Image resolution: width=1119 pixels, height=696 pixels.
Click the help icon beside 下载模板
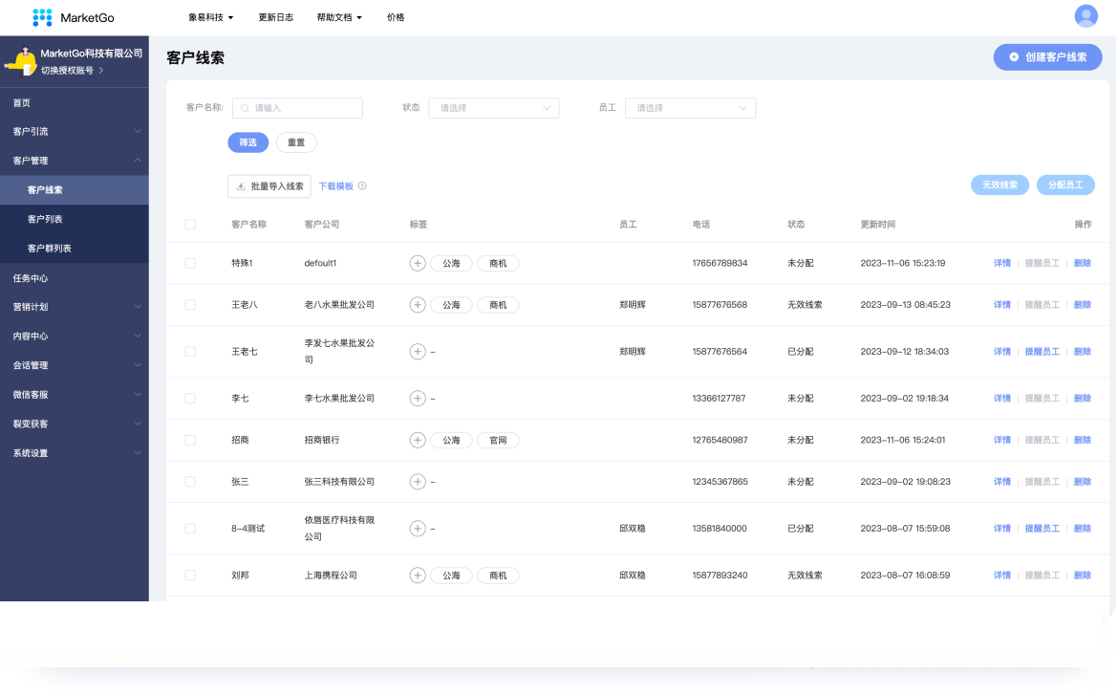(362, 186)
